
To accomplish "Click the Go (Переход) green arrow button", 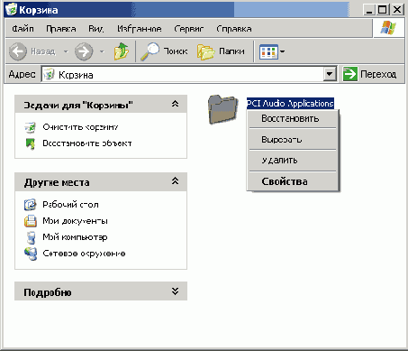I will coord(350,74).
